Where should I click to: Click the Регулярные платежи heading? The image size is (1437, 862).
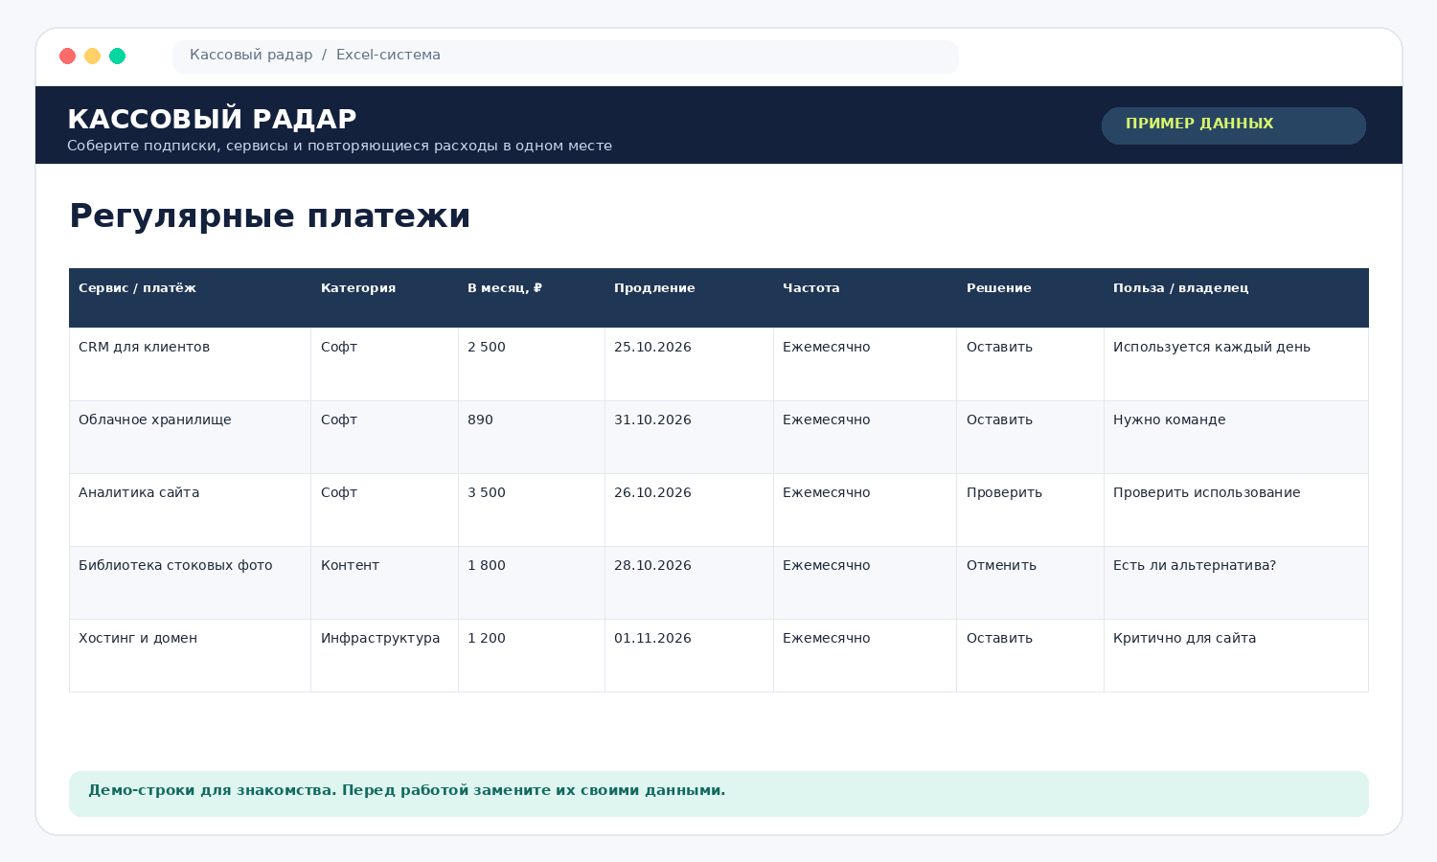[270, 215]
